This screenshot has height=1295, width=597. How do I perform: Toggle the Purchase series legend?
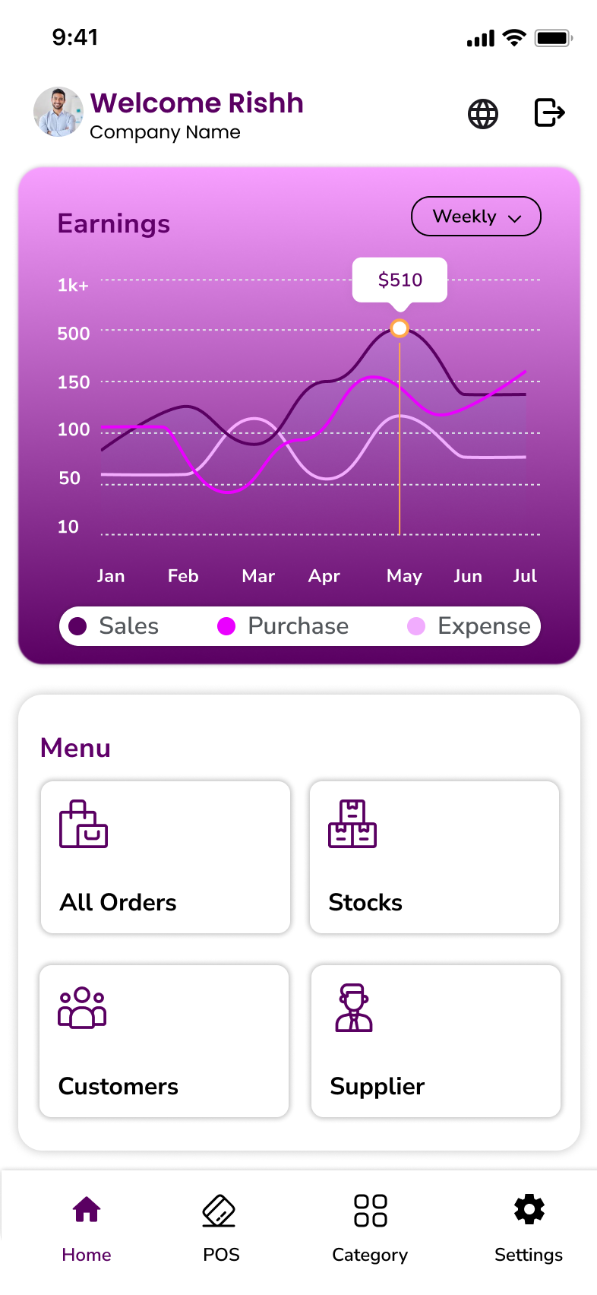(283, 626)
